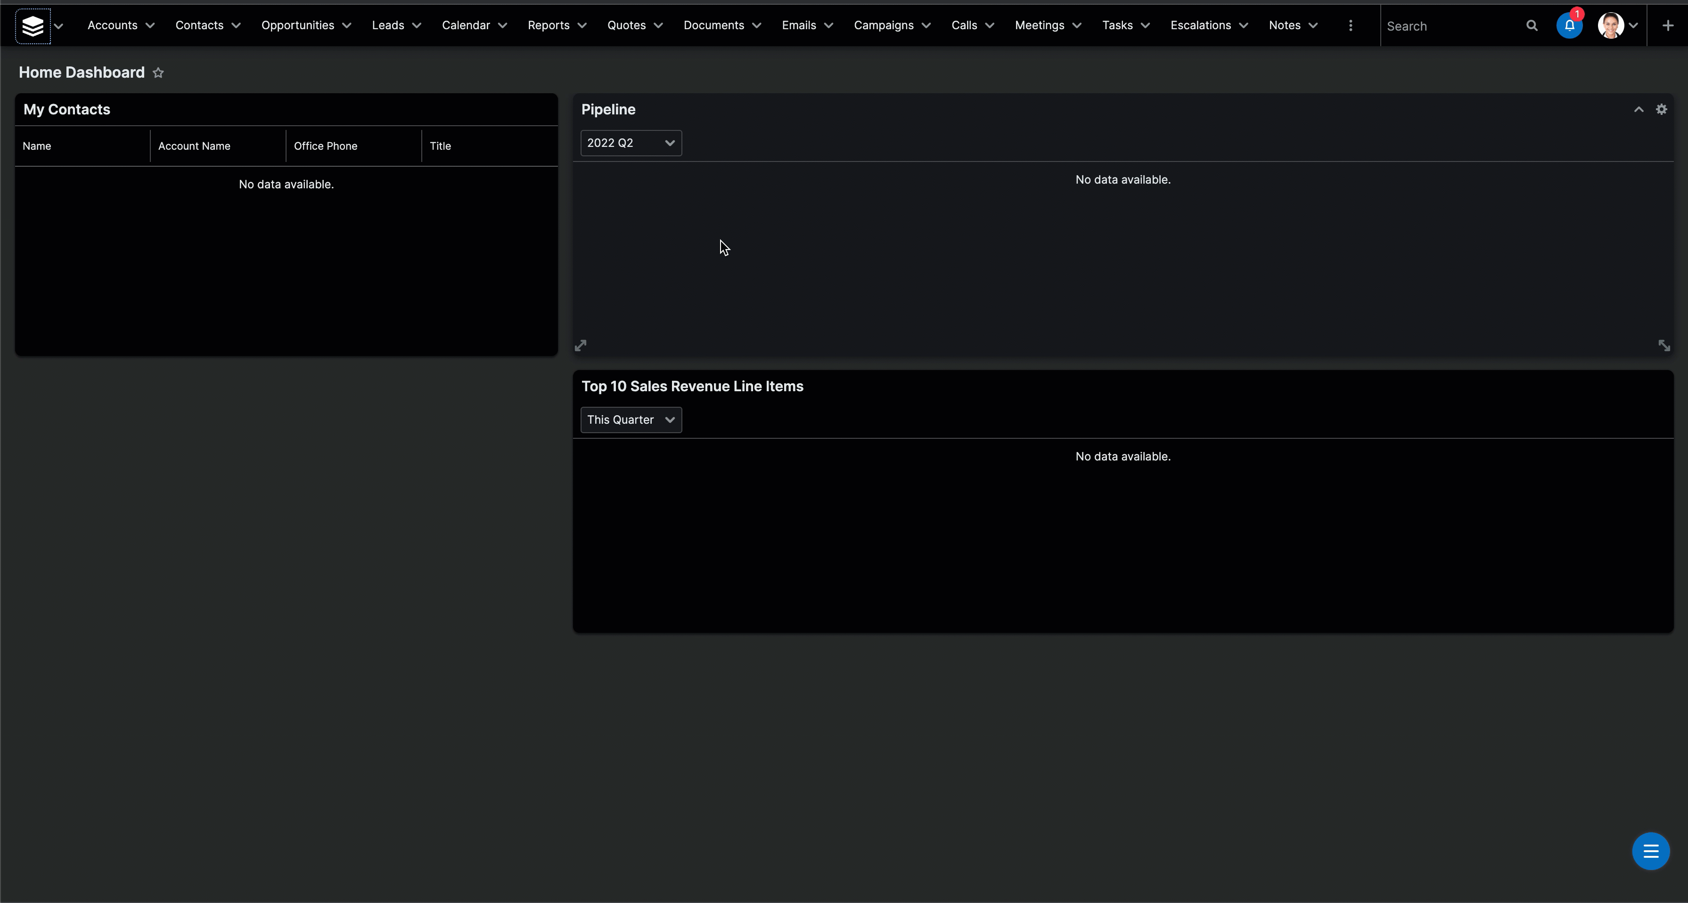
Task: Open the Pipeline dashlet settings gear
Action: click(1662, 109)
